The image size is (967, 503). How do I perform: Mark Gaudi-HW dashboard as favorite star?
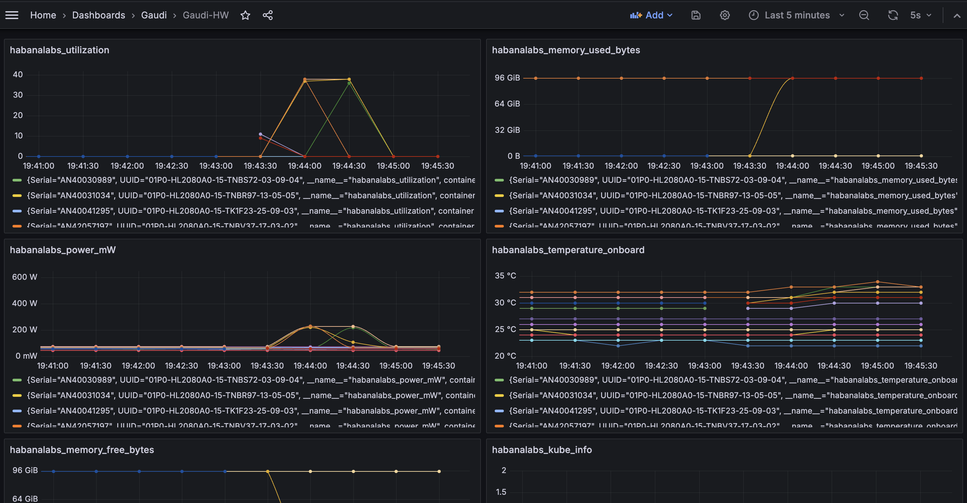pos(245,15)
